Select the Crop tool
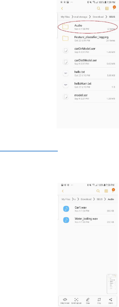The width and height of the screenshot is (119, 307). point(99,301)
